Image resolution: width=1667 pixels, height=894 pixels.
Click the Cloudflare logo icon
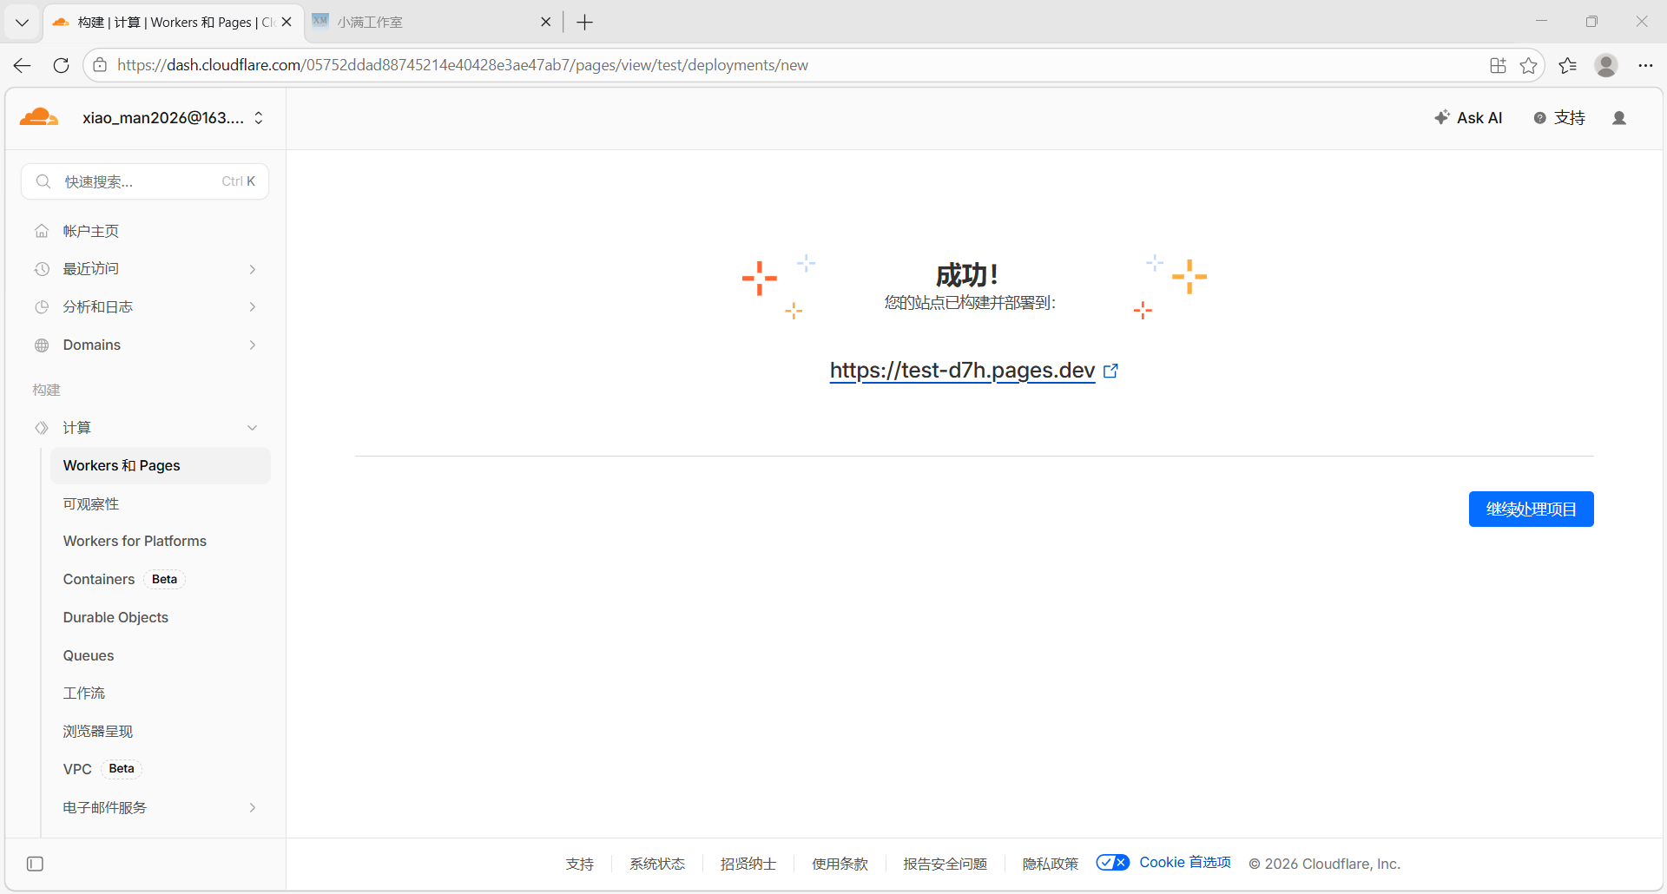pos(39,117)
